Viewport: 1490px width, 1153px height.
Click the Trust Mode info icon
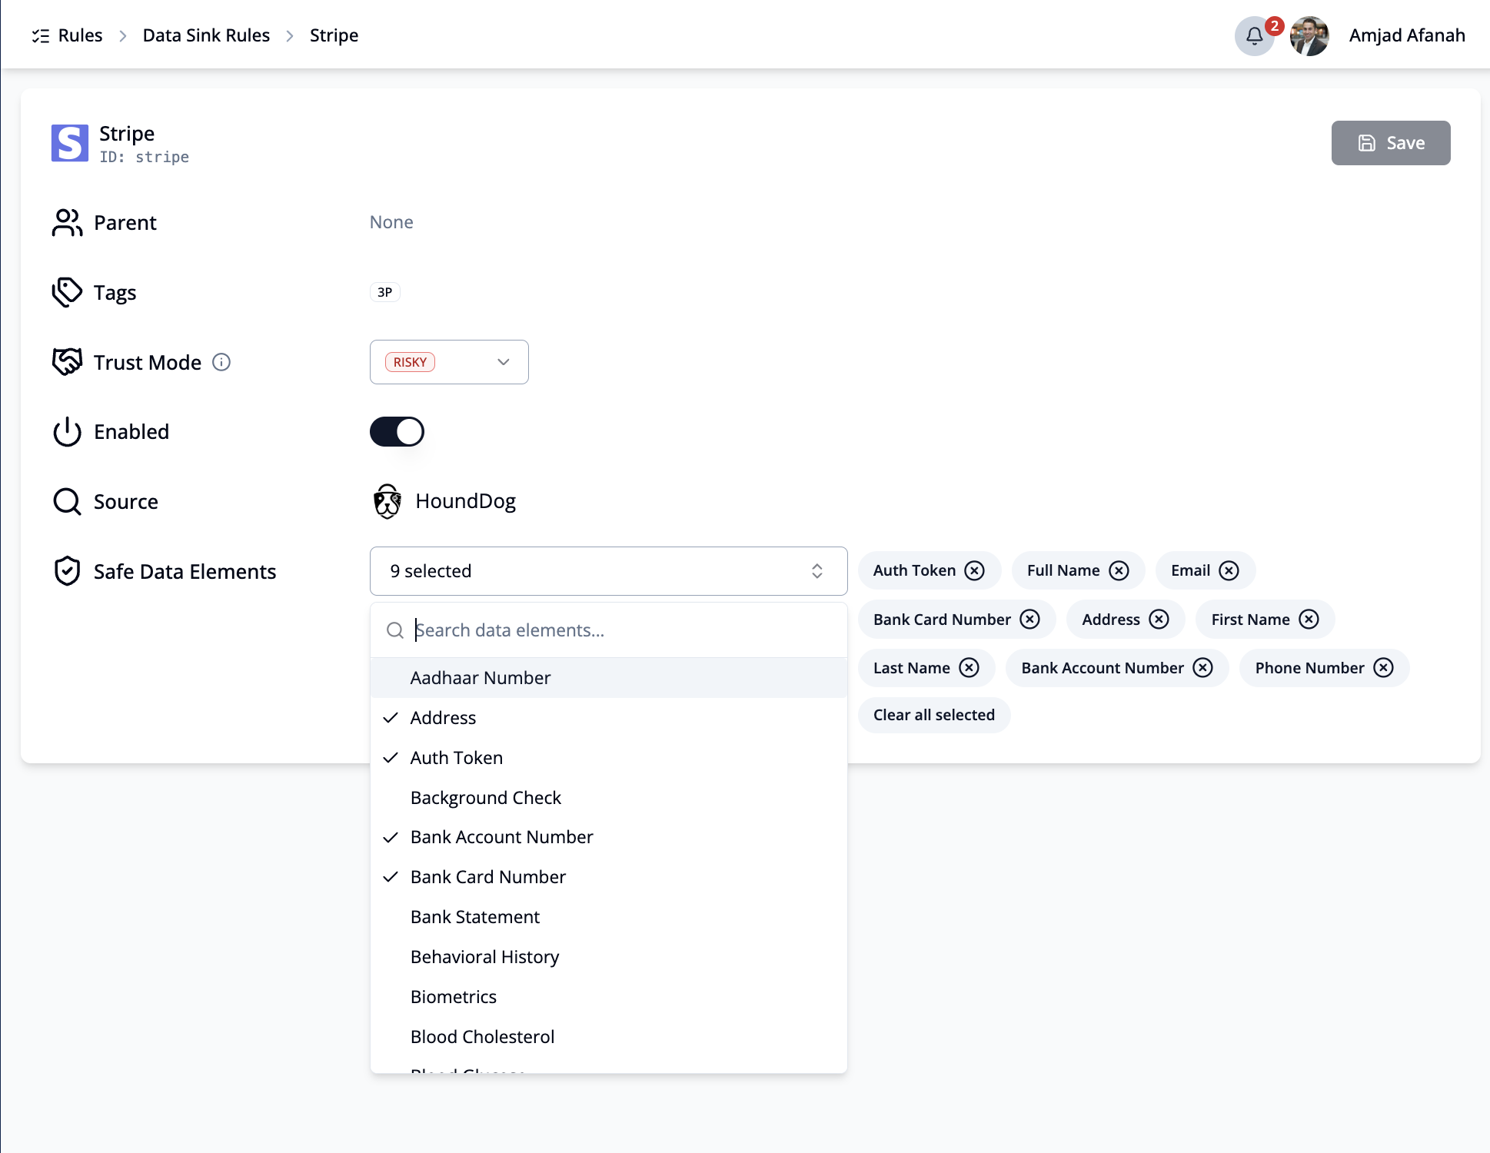coord(221,362)
